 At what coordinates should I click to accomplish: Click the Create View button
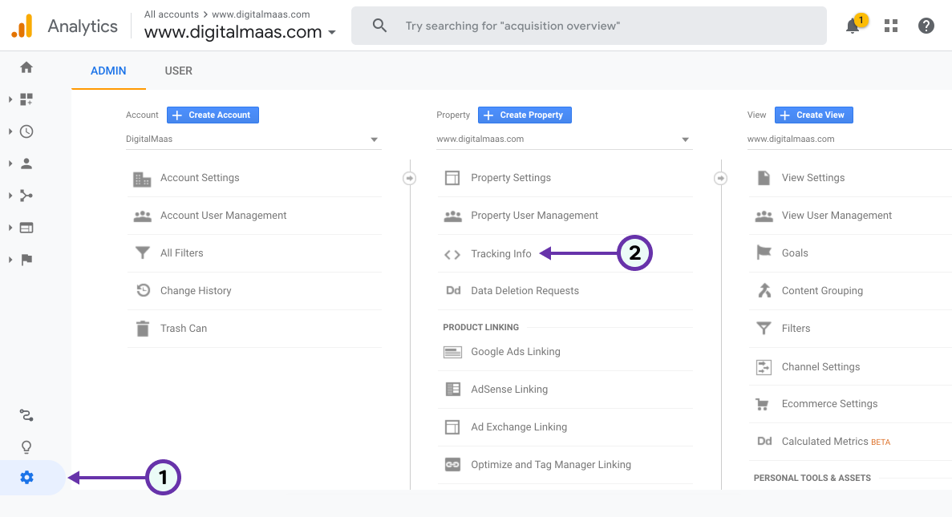click(x=813, y=115)
